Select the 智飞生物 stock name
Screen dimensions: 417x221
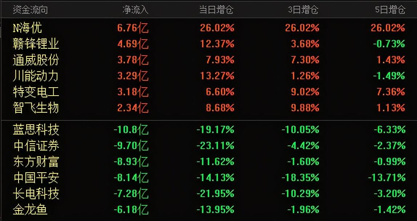coord(36,108)
